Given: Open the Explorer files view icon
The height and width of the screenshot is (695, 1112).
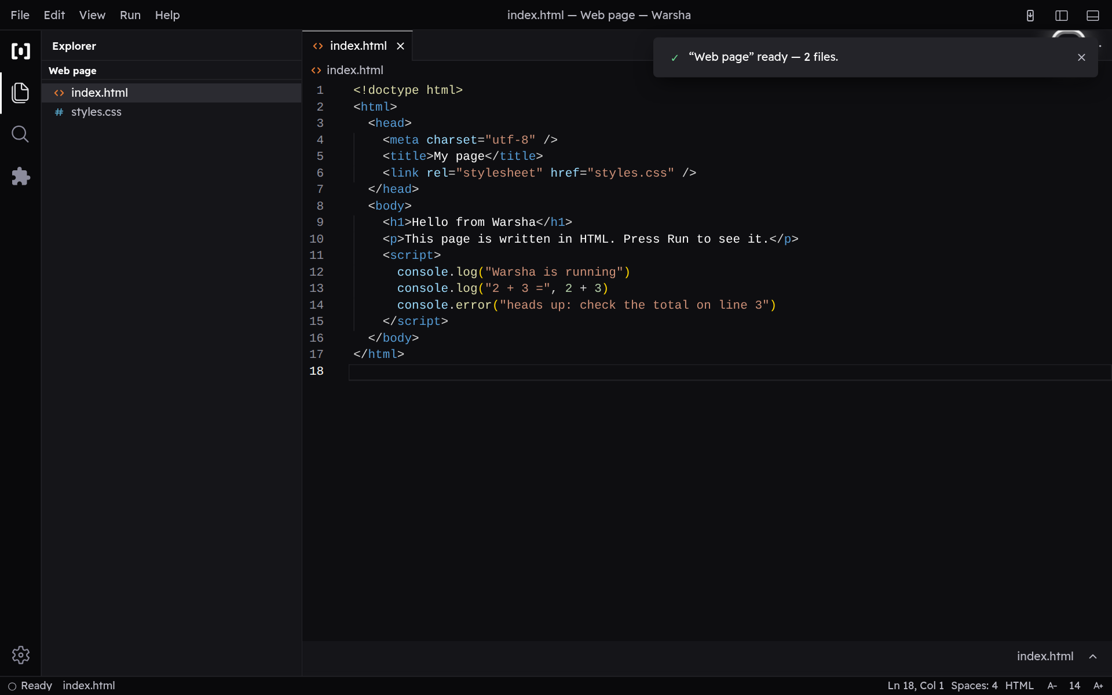Looking at the screenshot, I should click(20, 93).
